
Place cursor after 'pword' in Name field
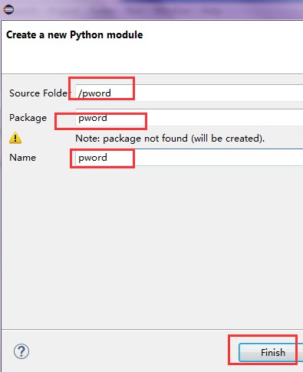click(x=107, y=158)
